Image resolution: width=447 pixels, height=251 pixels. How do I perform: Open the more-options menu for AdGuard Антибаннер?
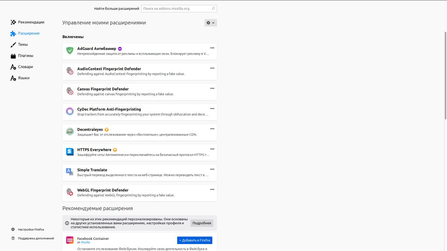[212, 48]
